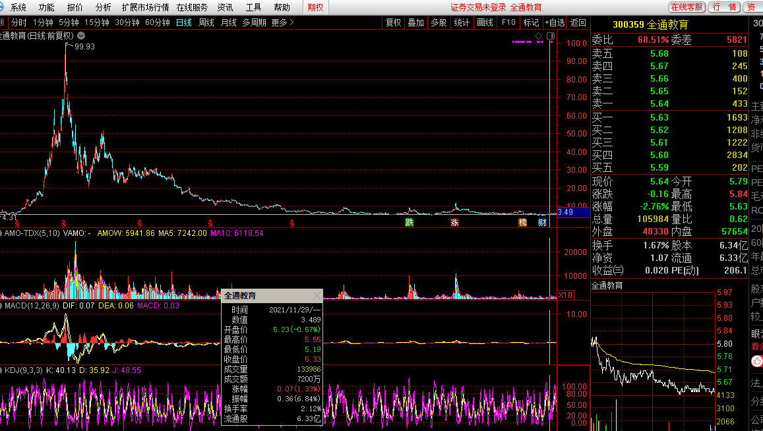Click the 画线 drawing toolbar button

tap(485, 22)
